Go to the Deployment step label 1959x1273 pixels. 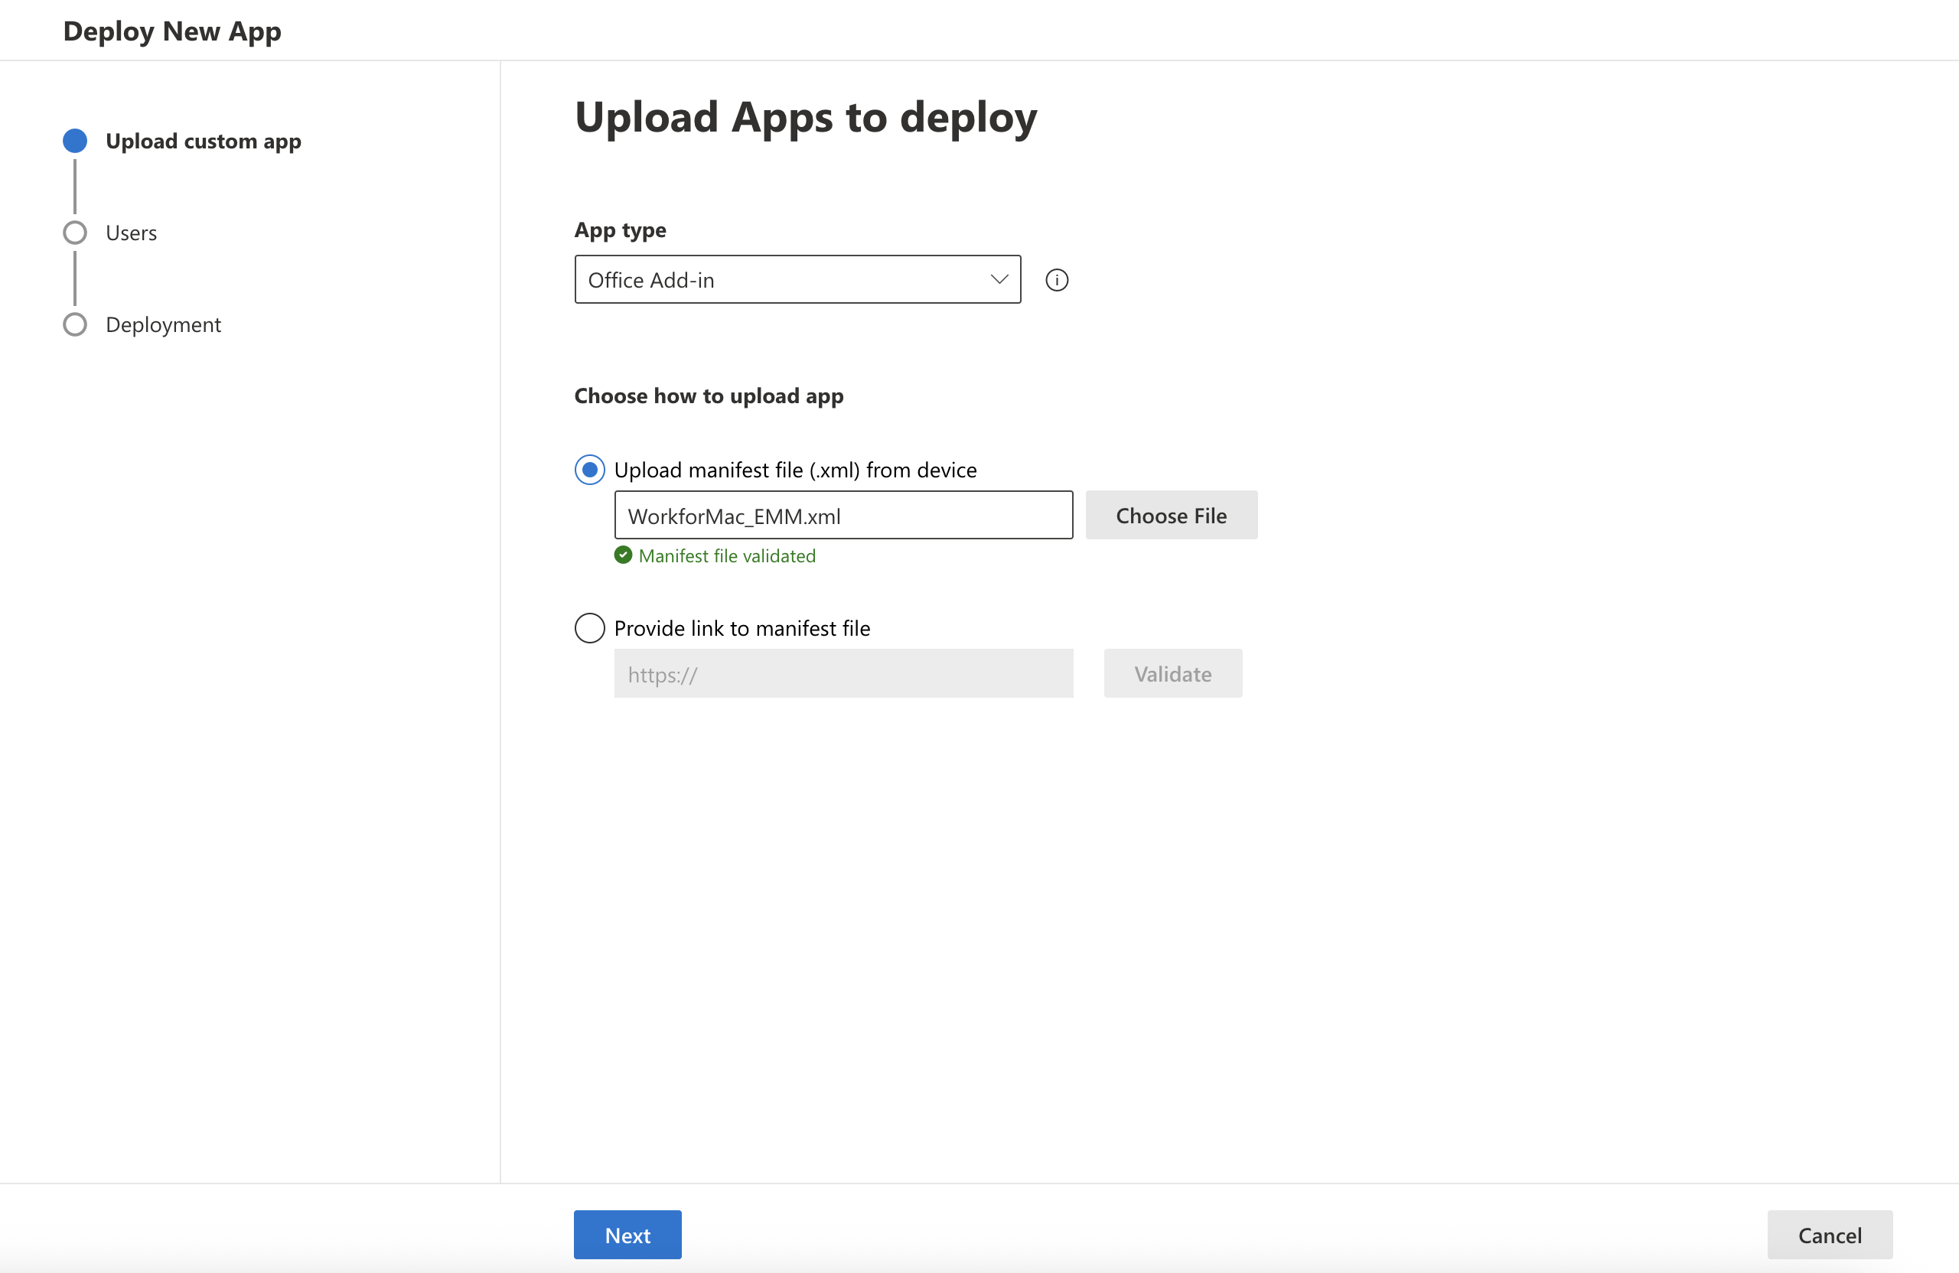[x=163, y=324]
